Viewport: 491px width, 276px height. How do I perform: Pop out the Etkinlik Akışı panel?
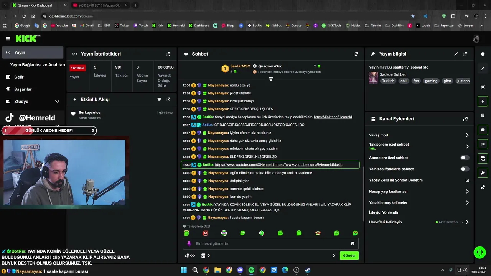168,99
